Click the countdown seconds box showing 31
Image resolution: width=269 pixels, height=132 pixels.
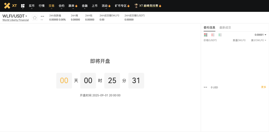pyautogui.click(x=136, y=81)
